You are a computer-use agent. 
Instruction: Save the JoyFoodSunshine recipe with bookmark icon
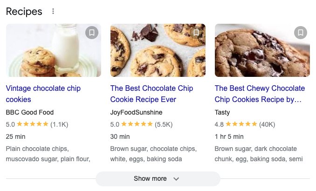click(x=196, y=33)
